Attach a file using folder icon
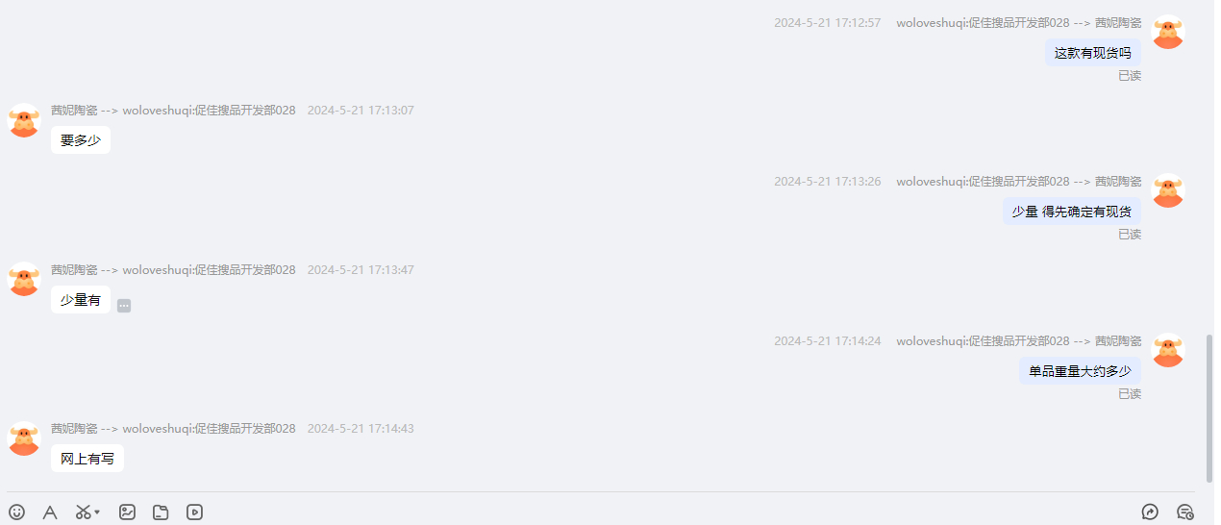The width and height of the screenshot is (1221, 525). click(161, 512)
